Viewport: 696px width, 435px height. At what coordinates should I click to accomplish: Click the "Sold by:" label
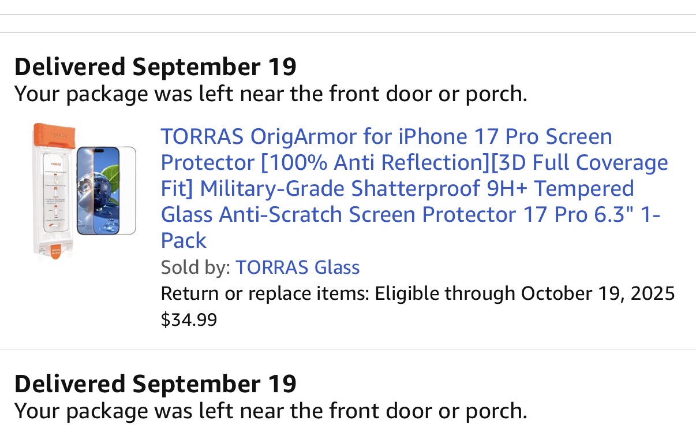coord(196,267)
